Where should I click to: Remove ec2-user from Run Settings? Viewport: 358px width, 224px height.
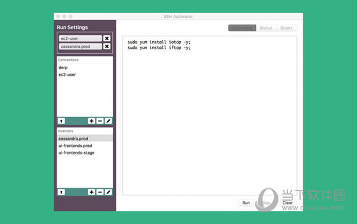(x=107, y=38)
